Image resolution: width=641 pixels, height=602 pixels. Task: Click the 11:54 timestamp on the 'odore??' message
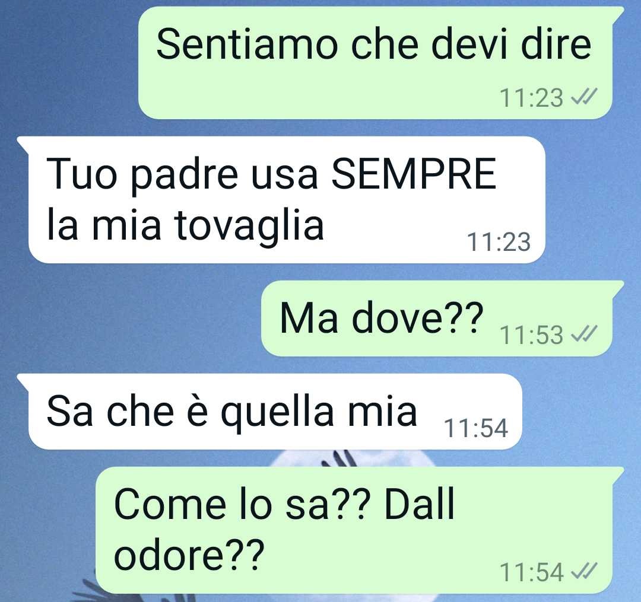tap(531, 572)
